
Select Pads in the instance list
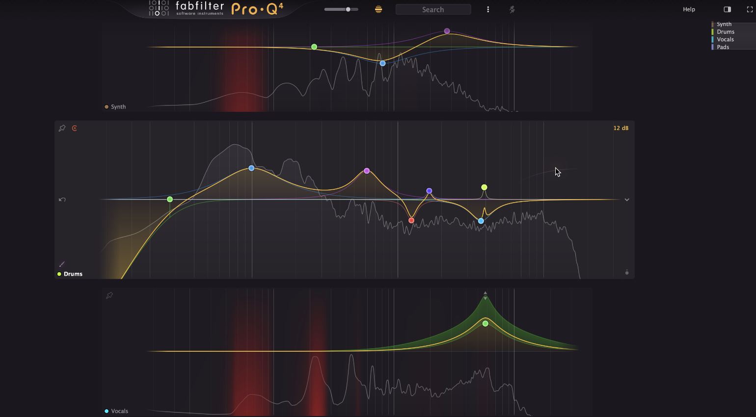722,47
